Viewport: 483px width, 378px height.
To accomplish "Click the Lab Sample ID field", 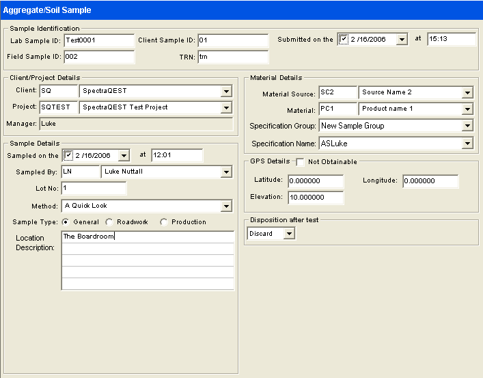I will (x=98, y=40).
